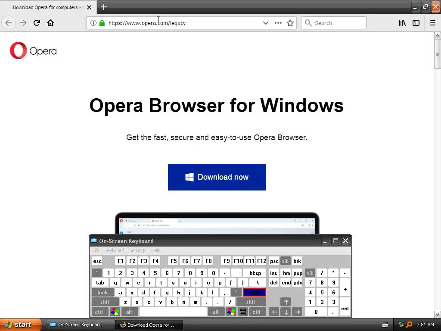Toggle the slk scroll lock key
Viewport: 441px width, 331px height.
pyautogui.click(x=285, y=261)
